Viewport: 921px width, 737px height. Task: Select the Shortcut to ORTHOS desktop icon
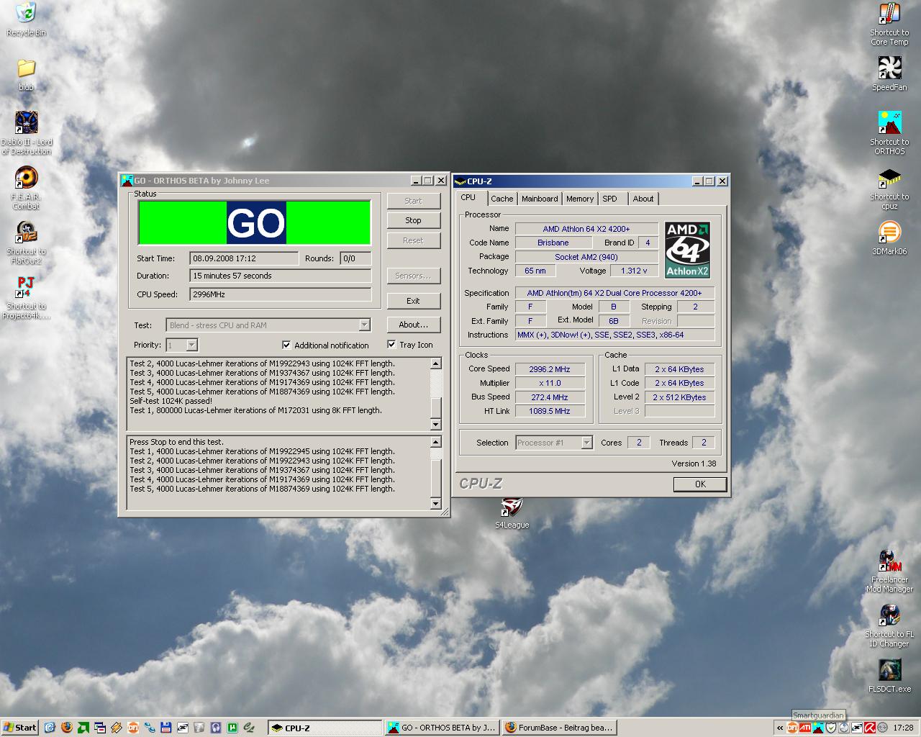(889, 132)
